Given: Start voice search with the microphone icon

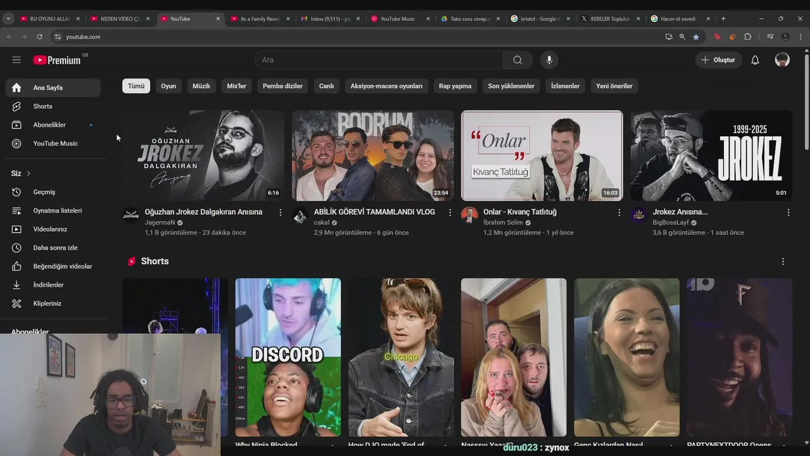Looking at the screenshot, I should pos(549,60).
